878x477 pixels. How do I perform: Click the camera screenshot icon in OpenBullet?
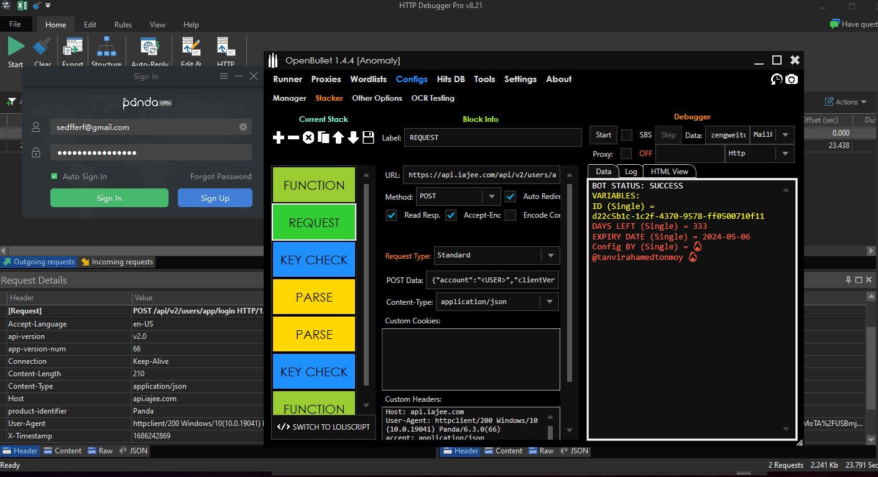(791, 79)
